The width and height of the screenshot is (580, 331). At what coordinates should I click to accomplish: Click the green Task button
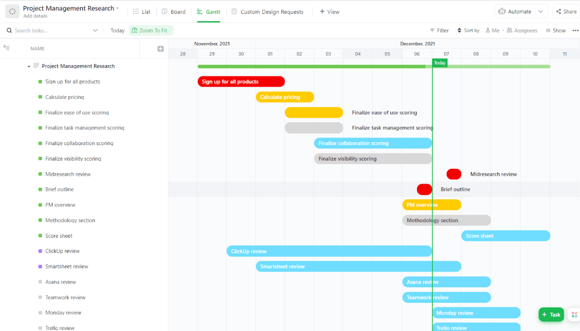point(551,314)
